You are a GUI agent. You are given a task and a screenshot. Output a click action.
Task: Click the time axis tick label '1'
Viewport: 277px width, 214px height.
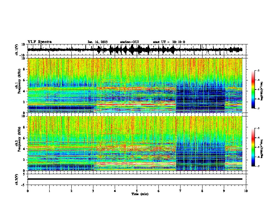[49, 191]
